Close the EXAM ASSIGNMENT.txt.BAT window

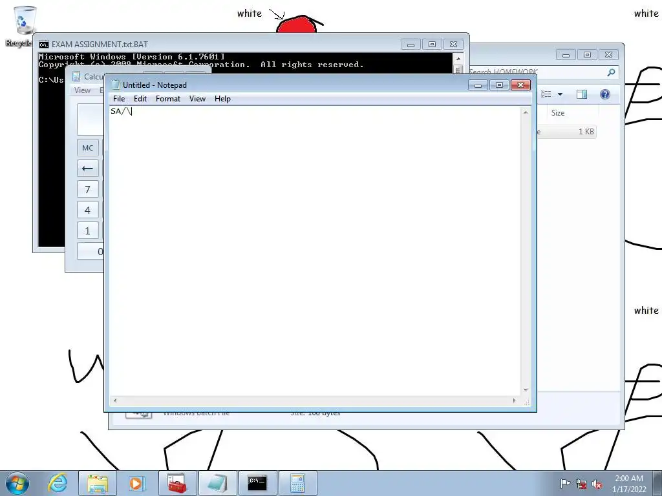tap(453, 45)
